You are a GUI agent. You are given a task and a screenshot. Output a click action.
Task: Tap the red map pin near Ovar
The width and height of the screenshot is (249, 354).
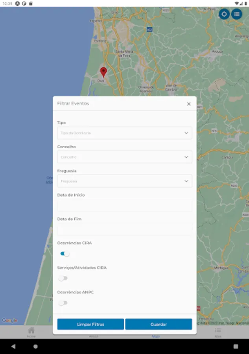pos(103,72)
